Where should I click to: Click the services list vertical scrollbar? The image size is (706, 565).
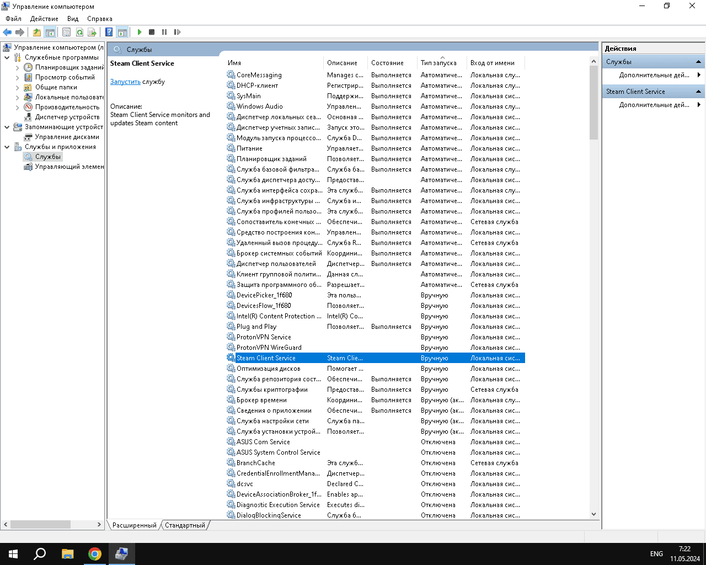(593, 103)
